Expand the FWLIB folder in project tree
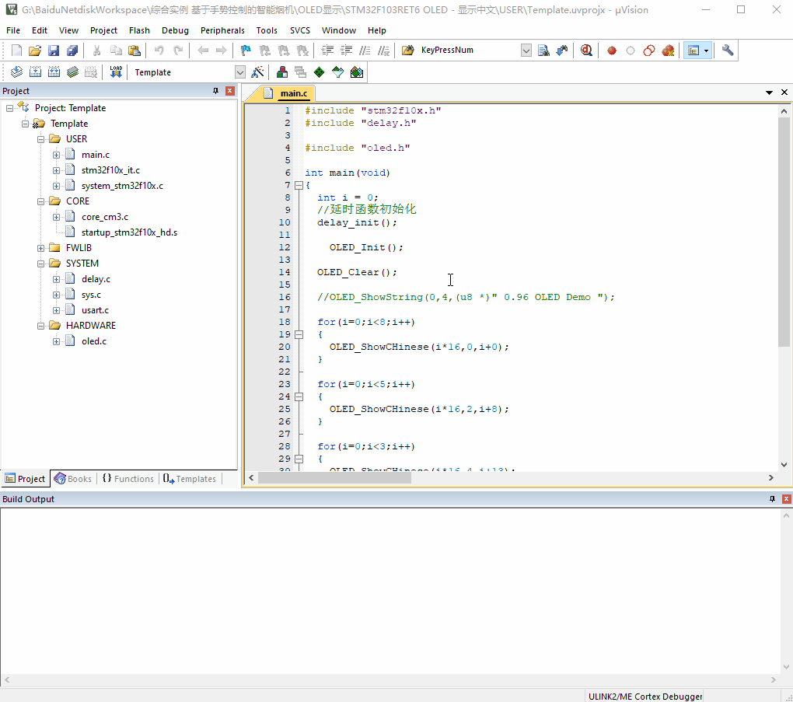This screenshot has height=702, width=793. tap(40, 248)
